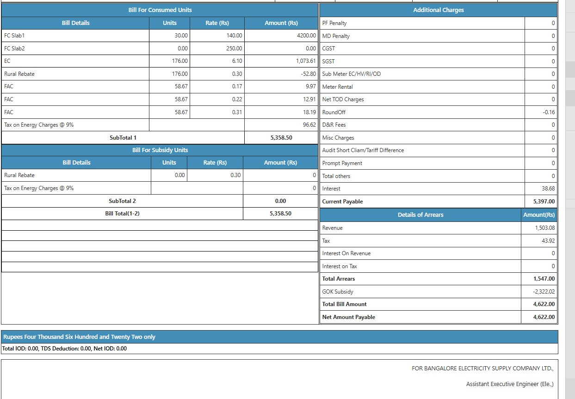Image resolution: width=575 pixels, height=399 pixels.
Task: Click the 'Amount(Rs)' header in arrears table
Action: pyautogui.click(x=539, y=215)
